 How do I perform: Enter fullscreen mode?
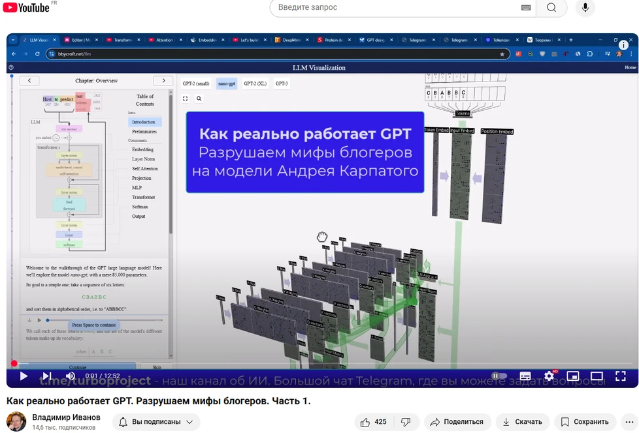621,376
